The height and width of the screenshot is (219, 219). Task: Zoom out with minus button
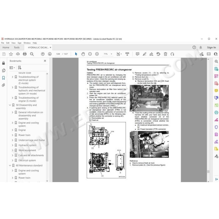[x=90, y=54]
